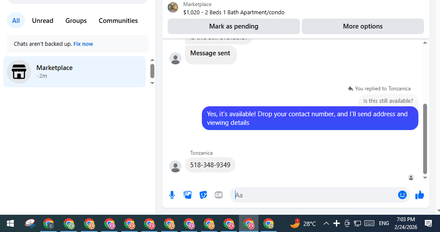
Task: Open the GIF picker icon
Action: [219, 195]
